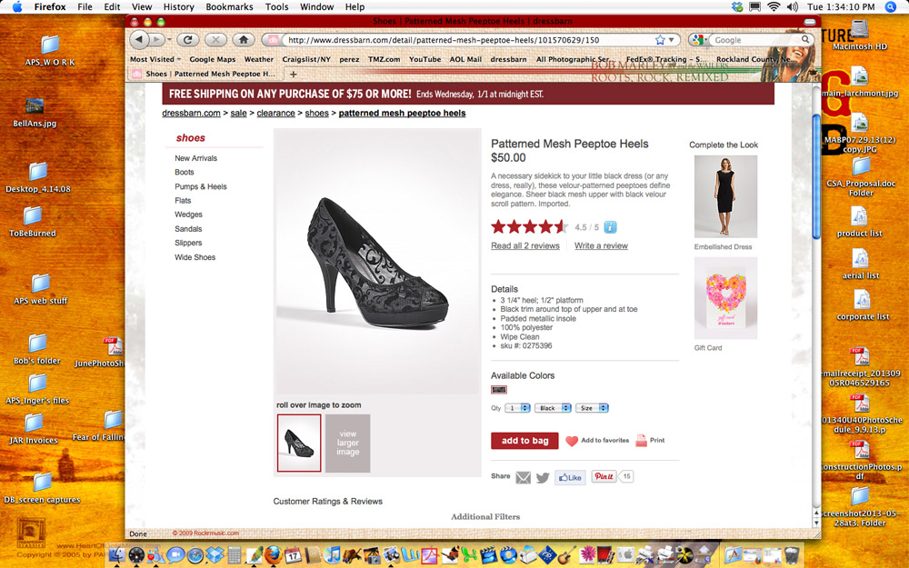This screenshot has width=909, height=568.
Task: Reload the page with the refresh icon
Action: click(188, 39)
